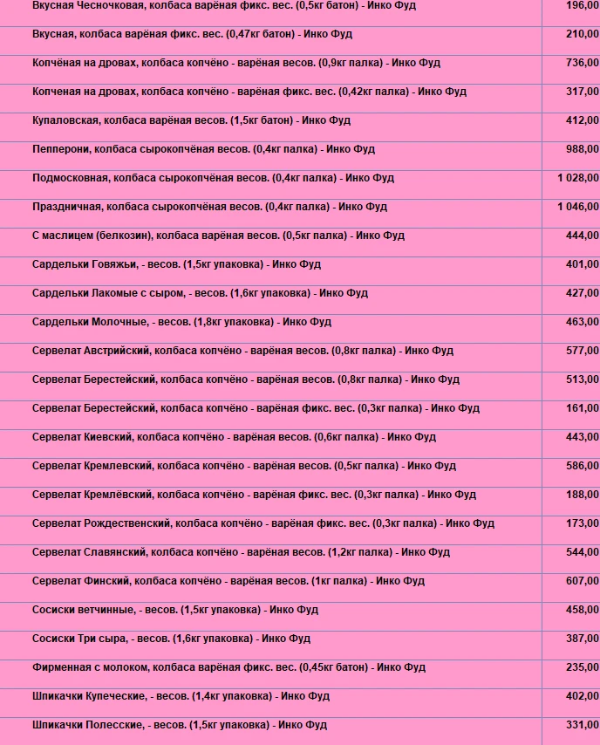Click Сервелат Берестейский 0,3кг фикс. вес. row
Screen dimensions: 600x745
pyautogui.click(x=256, y=408)
